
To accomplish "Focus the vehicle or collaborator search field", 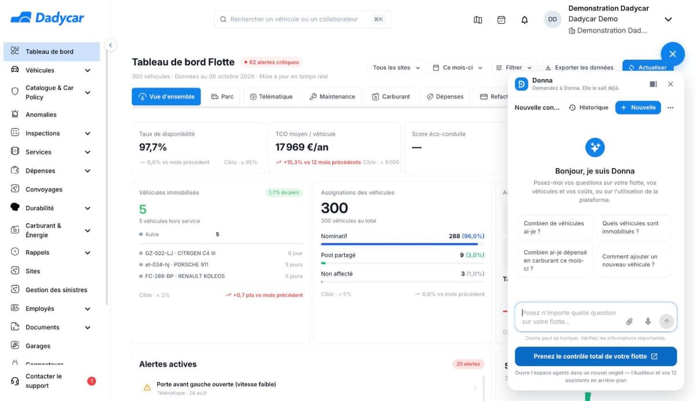I will [x=302, y=19].
